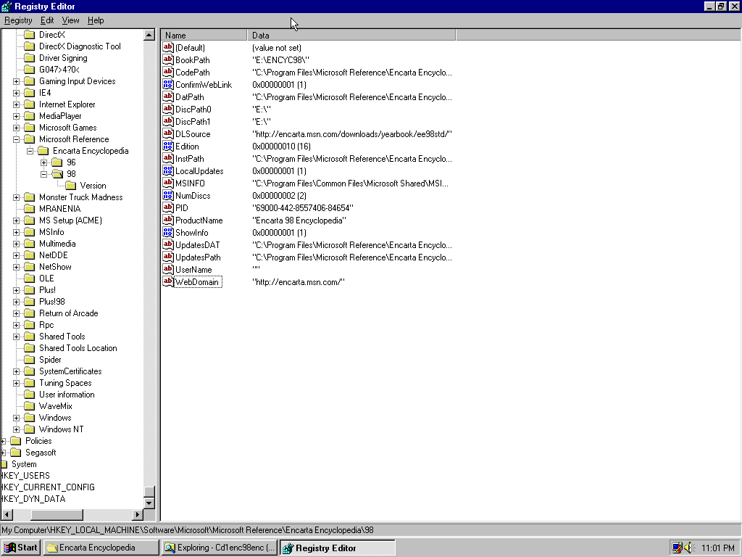Viewport: 742px width, 557px height.
Task: Click the MSINFO string icon
Action: (x=168, y=183)
